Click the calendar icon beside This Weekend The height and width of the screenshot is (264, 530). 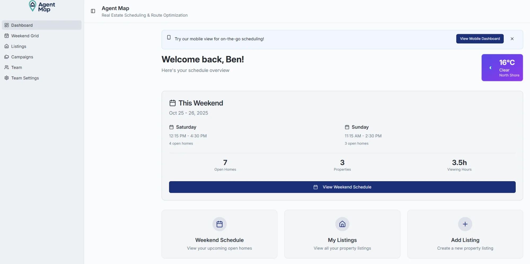(x=173, y=103)
